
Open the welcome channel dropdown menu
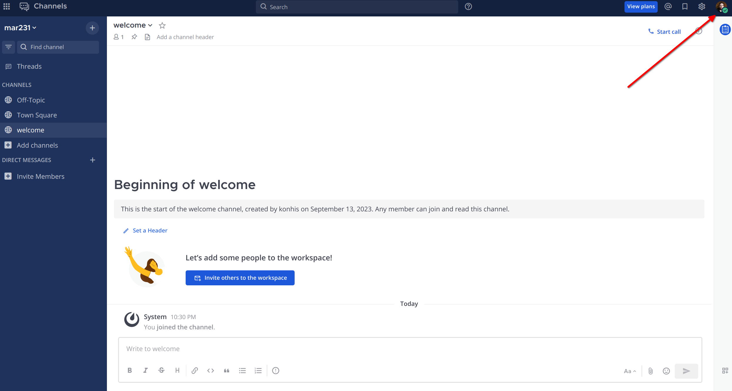click(x=133, y=25)
